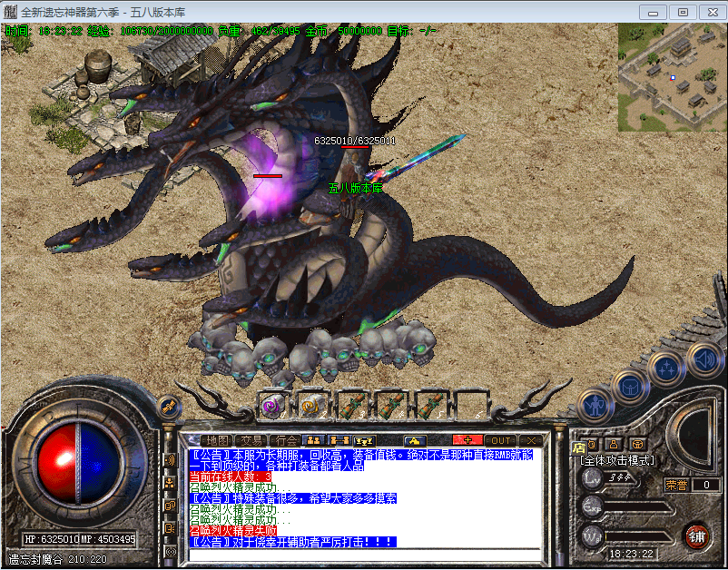This screenshot has width=728, height=570.
Task: Use the potion in belt slot 3
Action: pos(350,406)
